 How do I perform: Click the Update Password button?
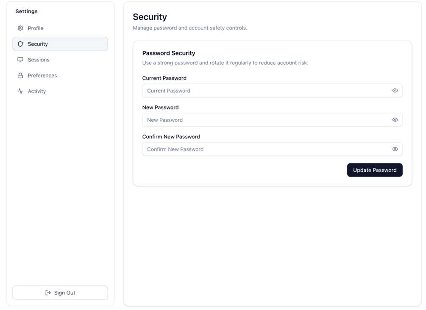(x=375, y=170)
